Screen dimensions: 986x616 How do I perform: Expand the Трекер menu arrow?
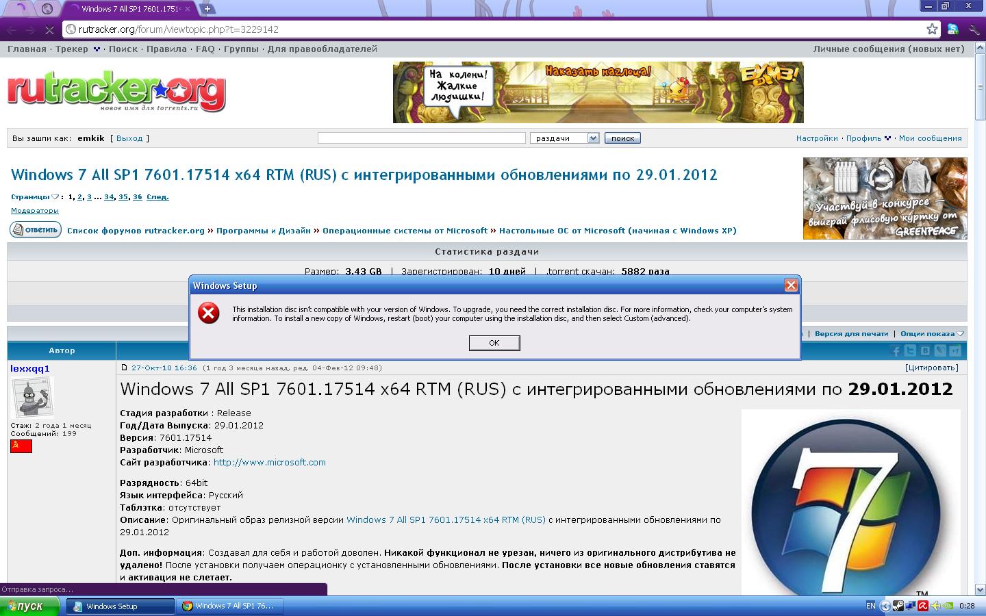(x=97, y=49)
